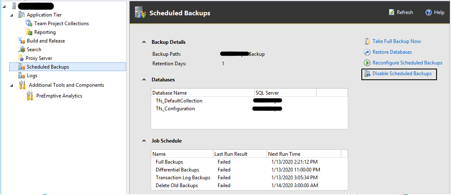Screen dimensions: 451x195
Task: Open Build and Release node
Action: pos(46,40)
